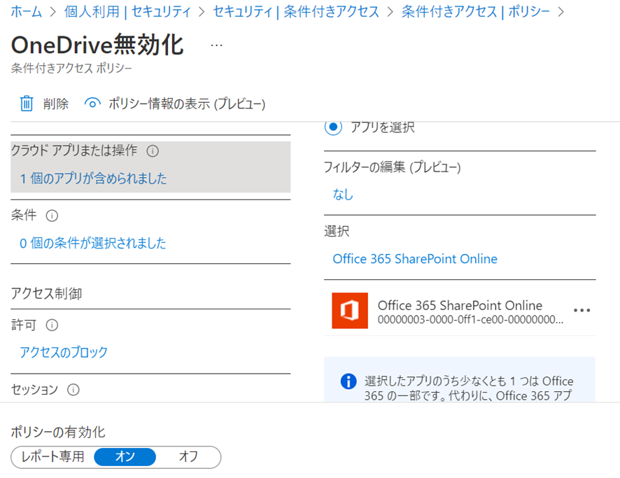The width and height of the screenshot is (620, 478).
Task: Click the blue information icon in the notice banner
Action: [x=348, y=381]
